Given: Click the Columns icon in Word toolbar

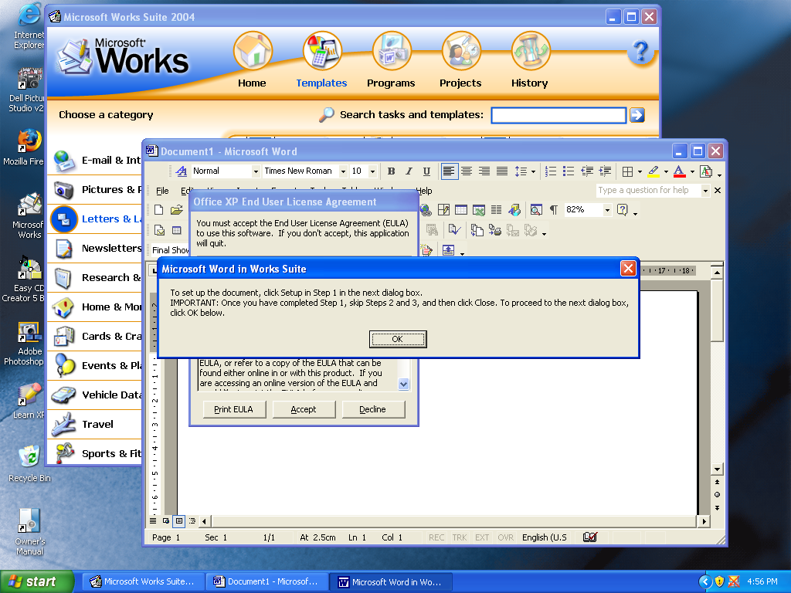Looking at the screenshot, I should coord(497,210).
